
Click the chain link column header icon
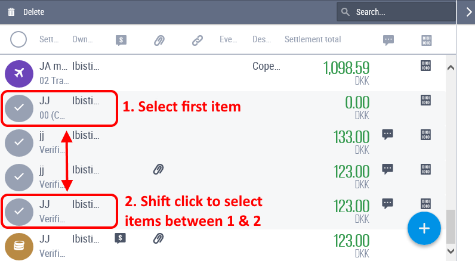click(197, 40)
